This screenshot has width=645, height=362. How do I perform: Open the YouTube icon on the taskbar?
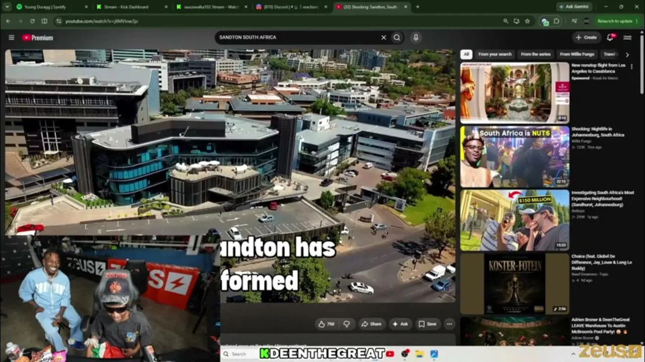[390, 354]
